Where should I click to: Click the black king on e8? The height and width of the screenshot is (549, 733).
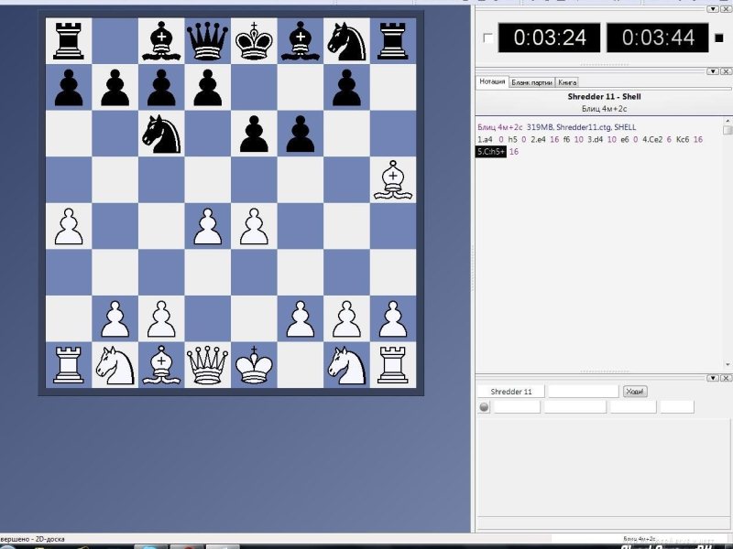pos(254,40)
